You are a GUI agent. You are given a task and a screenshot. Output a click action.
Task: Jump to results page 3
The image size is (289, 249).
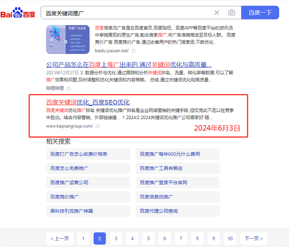(116, 238)
